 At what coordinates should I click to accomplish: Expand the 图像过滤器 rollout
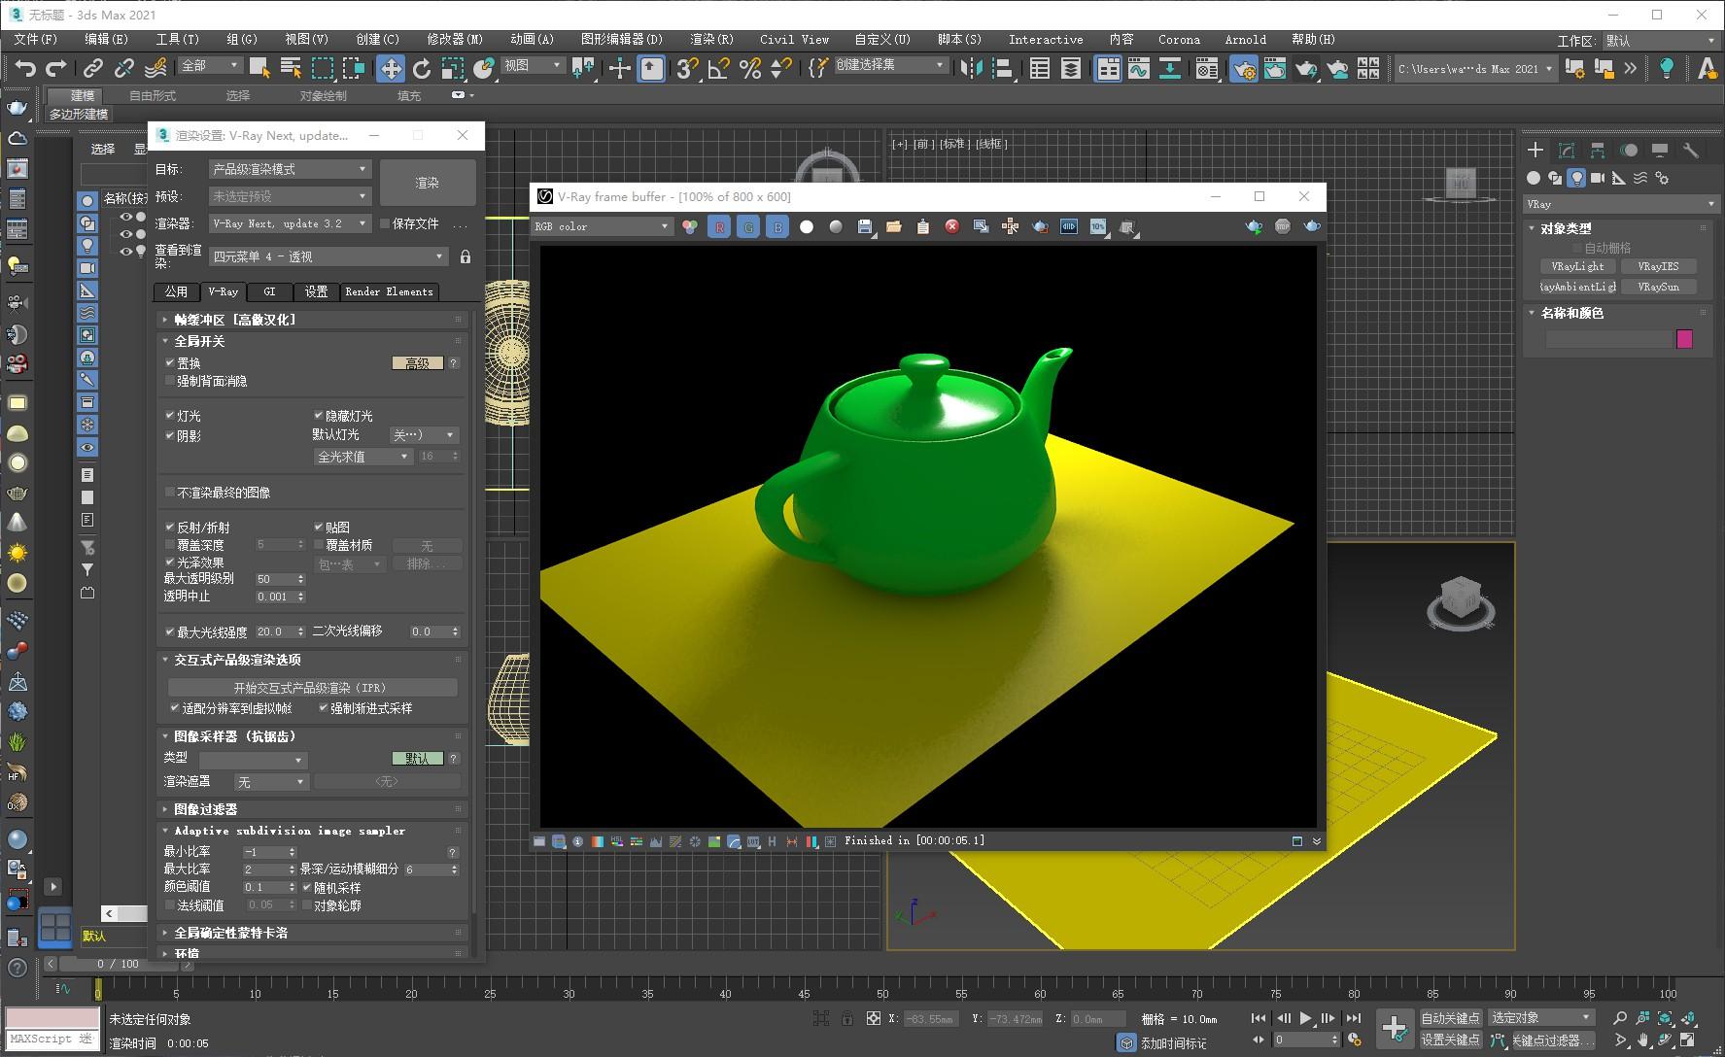[205, 809]
